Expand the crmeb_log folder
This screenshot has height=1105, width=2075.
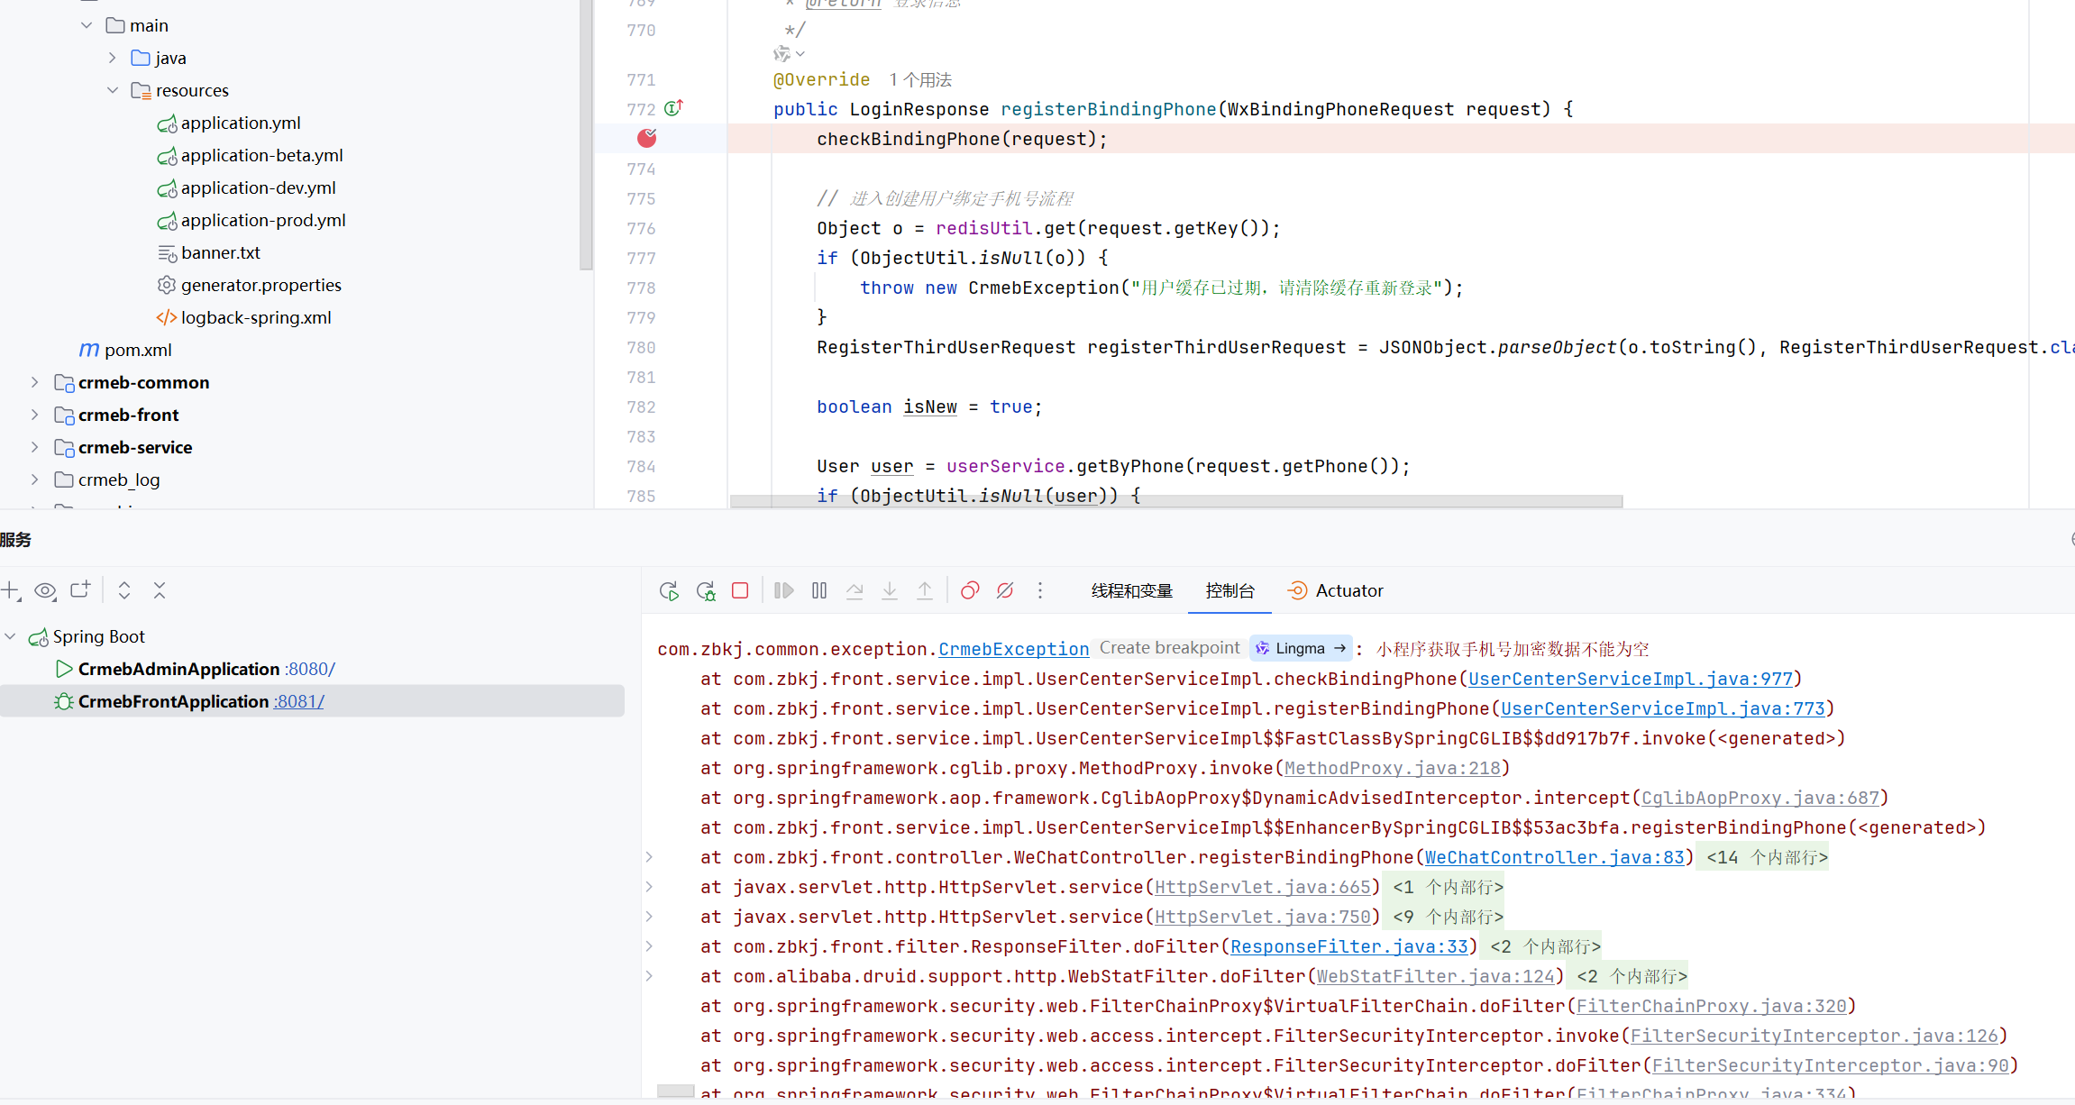coord(34,479)
